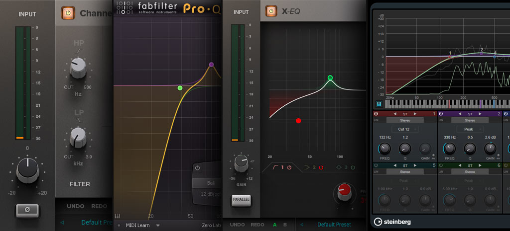Click the piano display icon in Pro-Q
Image resolution: width=510 pixels, height=231 pixels.
point(117,216)
